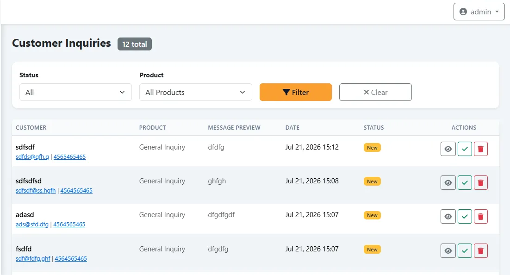
Task: Clear the applied filters
Action: point(375,92)
